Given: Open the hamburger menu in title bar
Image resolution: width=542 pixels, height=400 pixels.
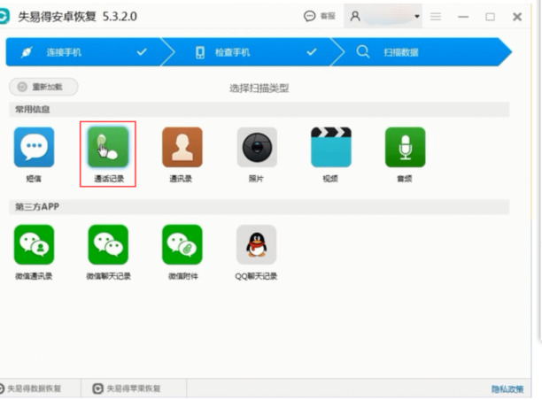Looking at the screenshot, I should (436, 16).
